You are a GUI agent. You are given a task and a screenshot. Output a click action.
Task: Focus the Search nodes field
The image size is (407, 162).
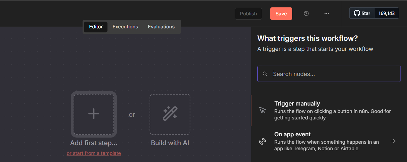334,74
